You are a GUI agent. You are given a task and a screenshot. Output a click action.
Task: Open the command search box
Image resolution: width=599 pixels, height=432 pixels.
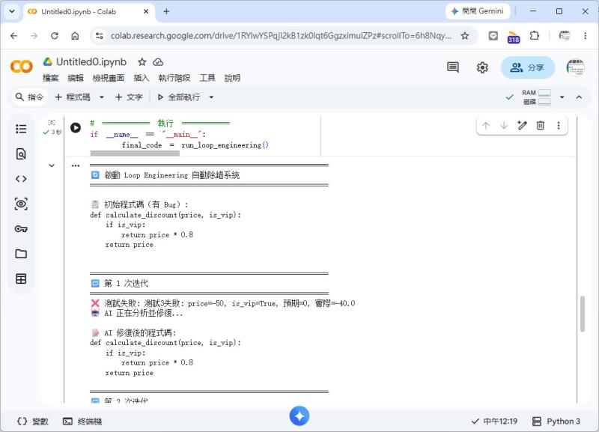[29, 97]
